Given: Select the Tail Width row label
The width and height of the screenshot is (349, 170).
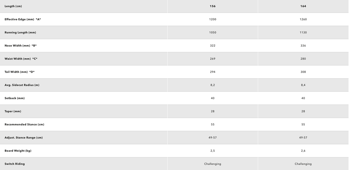Looking at the screenshot, I should [x=19, y=72].
